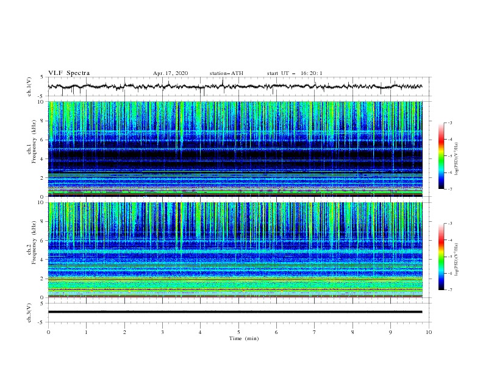Click the log(PSD) label beside ch.1 colorbar
Image resolution: width=483 pixels, height=373 pixels.
click(457, 160)
